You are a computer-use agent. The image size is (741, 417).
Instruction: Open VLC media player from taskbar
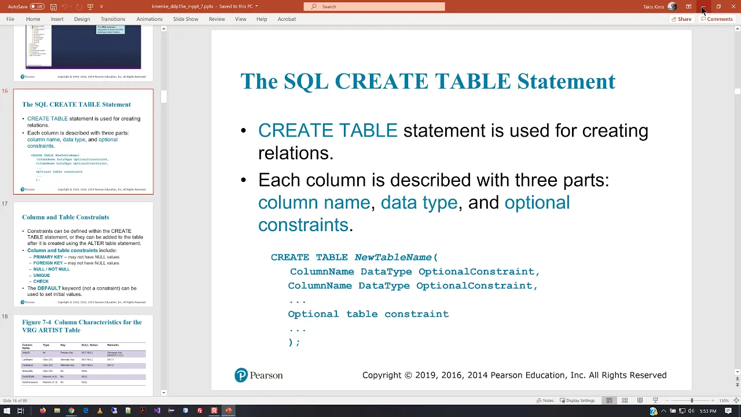[x=100, y=411]
